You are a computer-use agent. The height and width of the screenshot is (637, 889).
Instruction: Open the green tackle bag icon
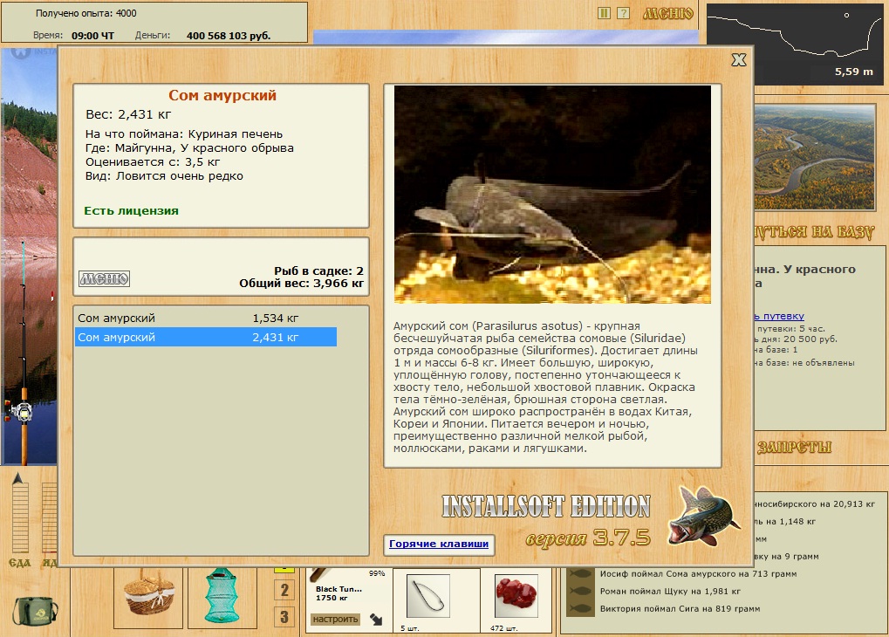click(35, 611)
